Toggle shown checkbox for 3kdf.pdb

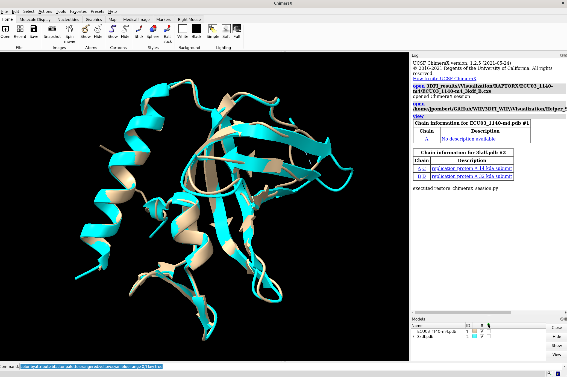482,336
